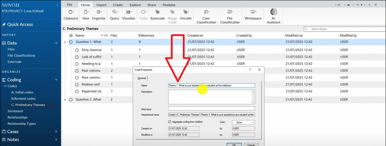Expand the Notes section

point(57,140)
